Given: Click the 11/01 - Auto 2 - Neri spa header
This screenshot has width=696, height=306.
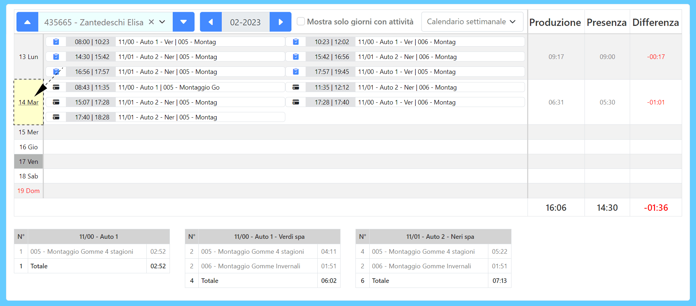Looking at the screenshot, I should pyautogui.click(x=440, y=237).
